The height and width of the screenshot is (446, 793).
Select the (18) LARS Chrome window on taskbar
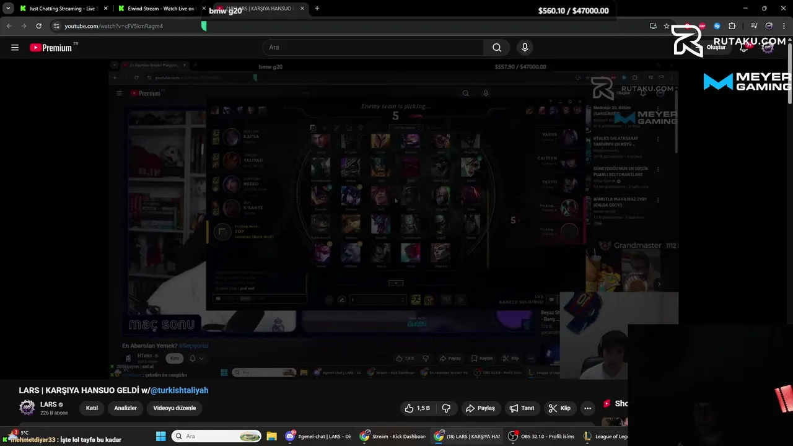point(467,436)
